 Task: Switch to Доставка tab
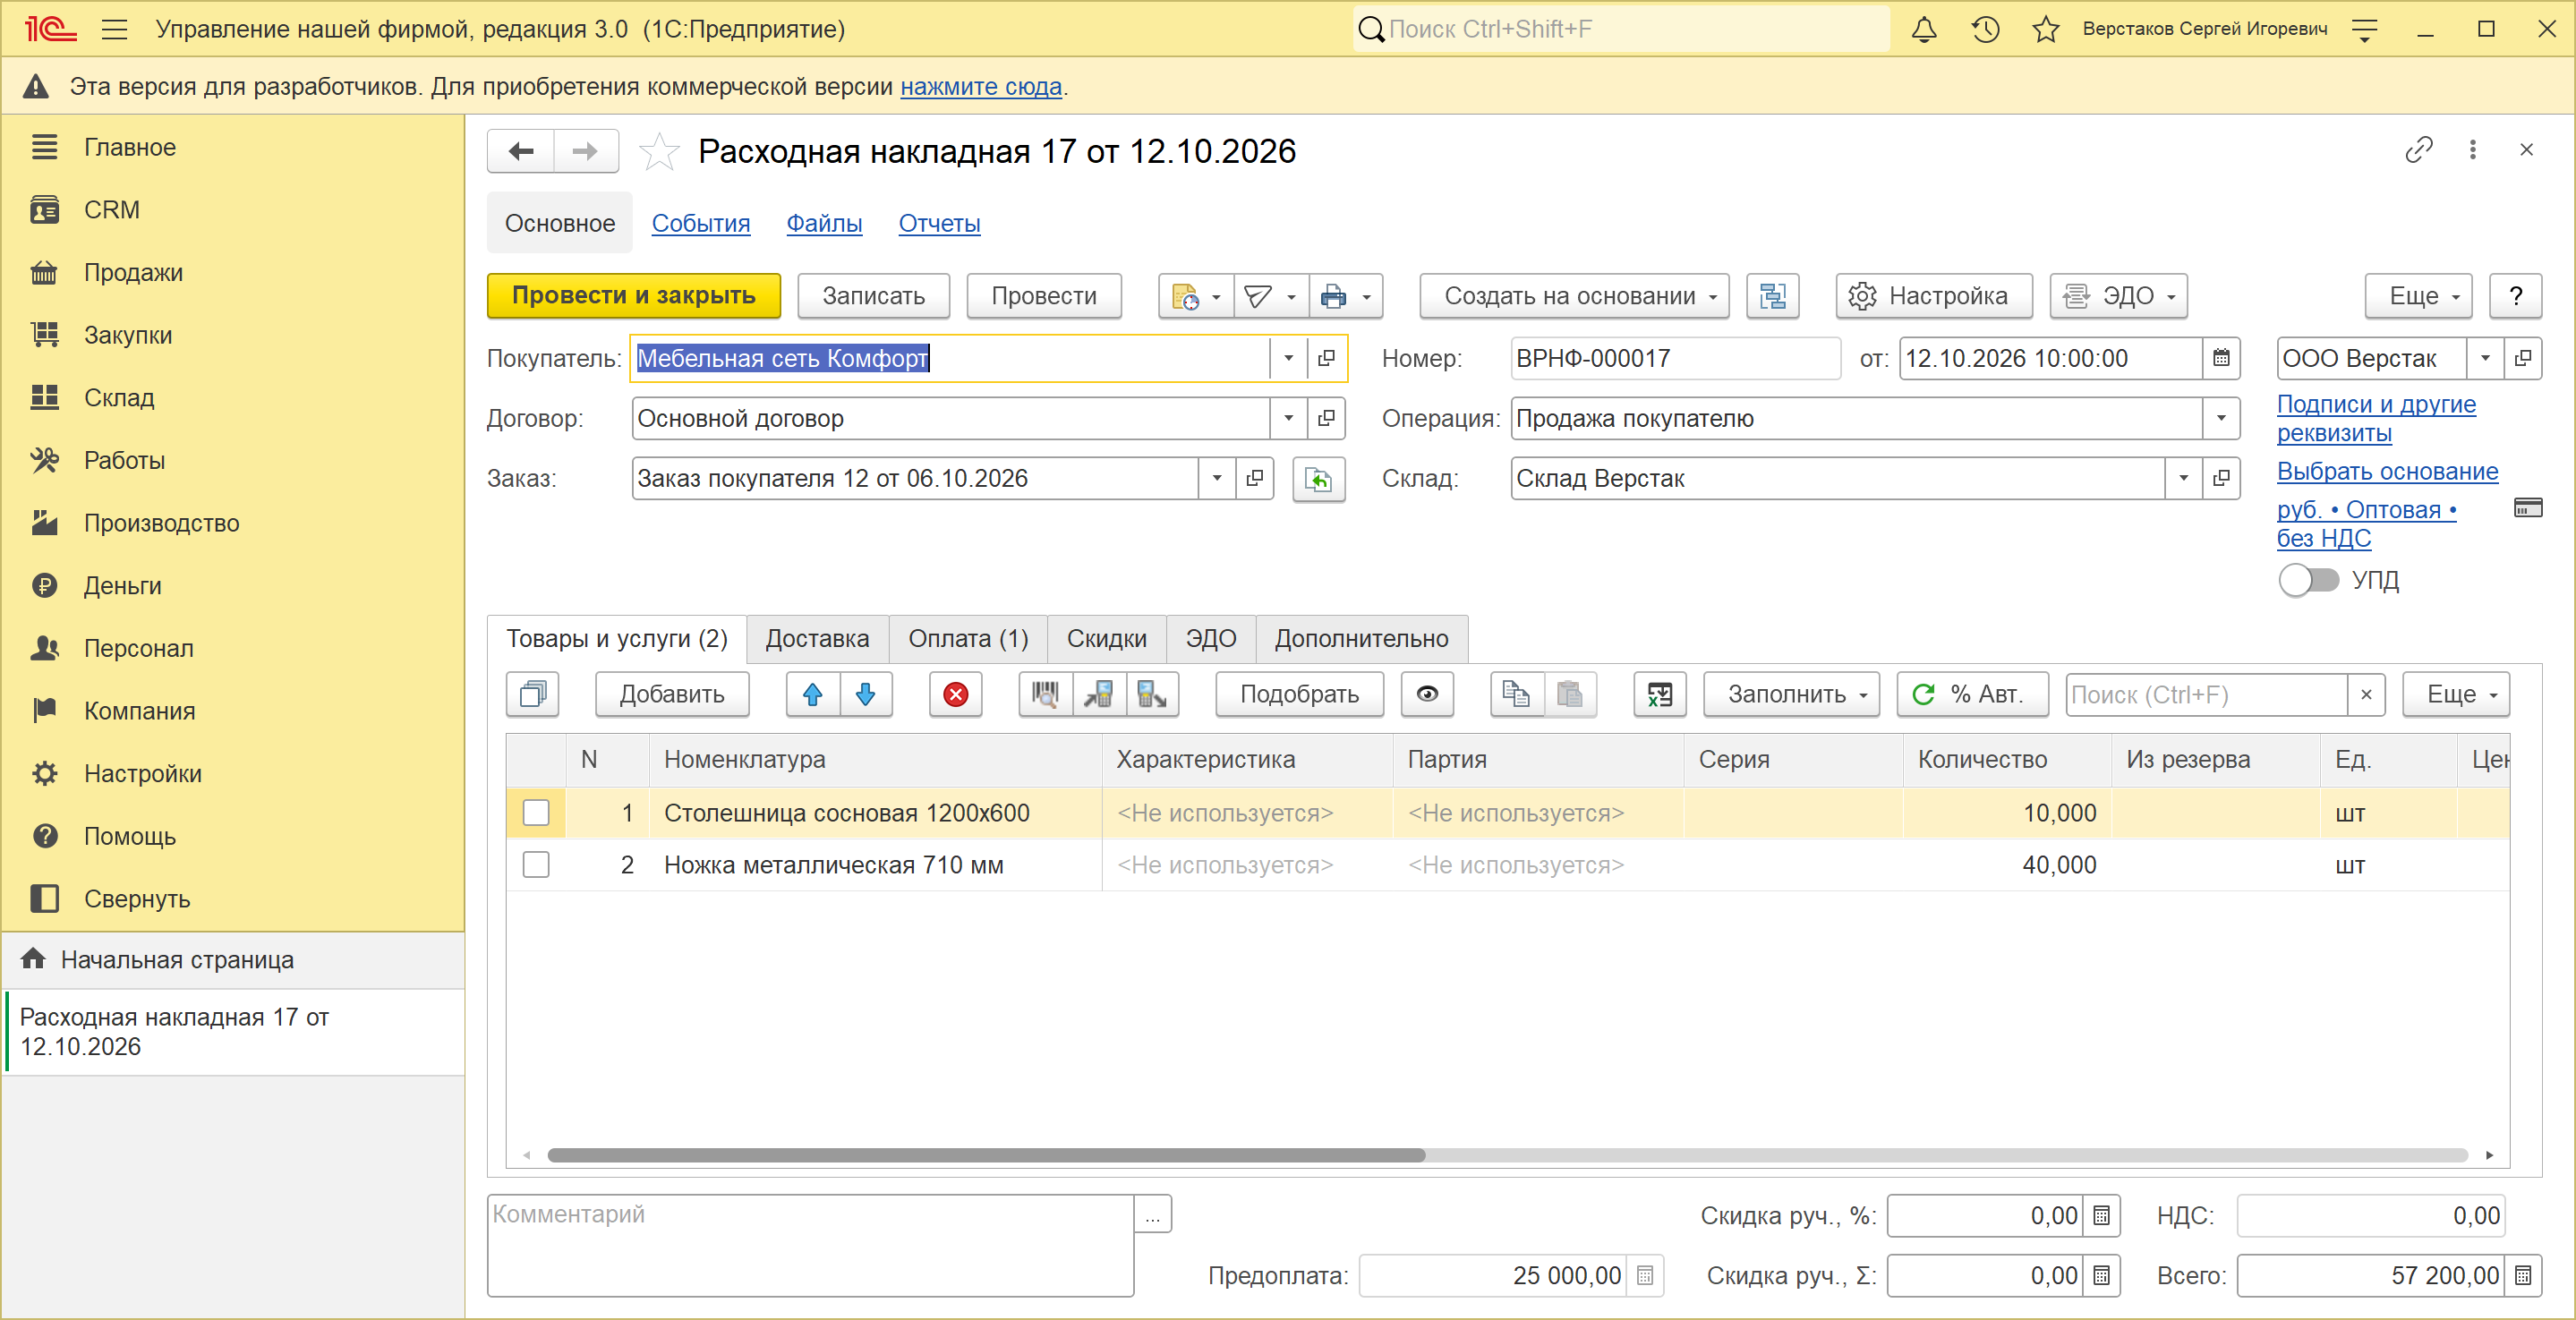pos(817,638)
